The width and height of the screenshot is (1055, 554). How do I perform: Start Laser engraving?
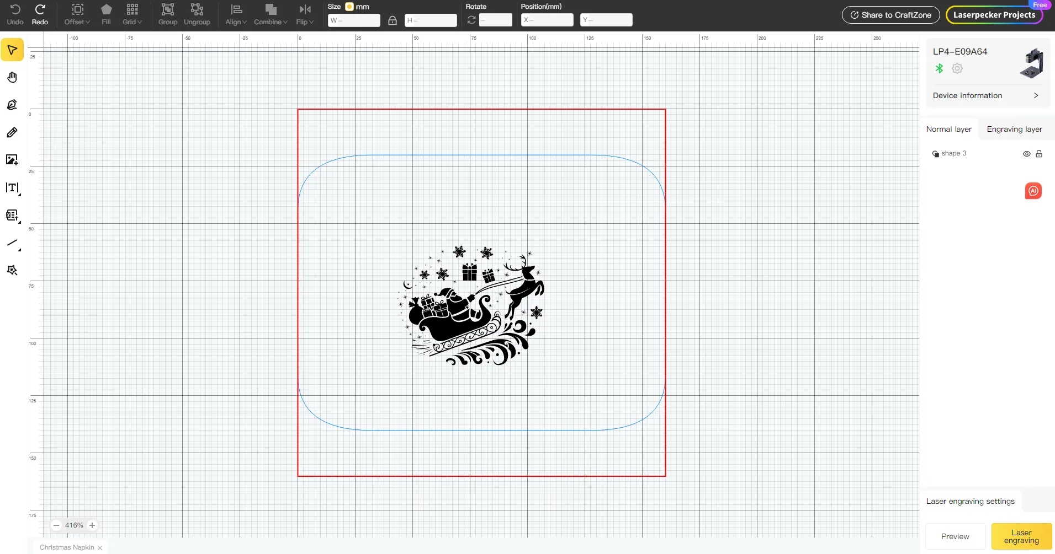click(x=1021, y=536)
